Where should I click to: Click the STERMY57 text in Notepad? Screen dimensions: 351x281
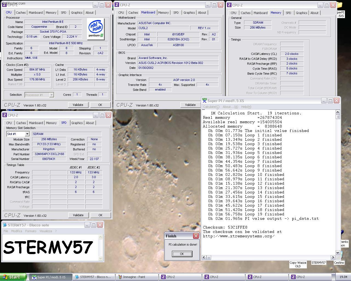coord(48,247)
